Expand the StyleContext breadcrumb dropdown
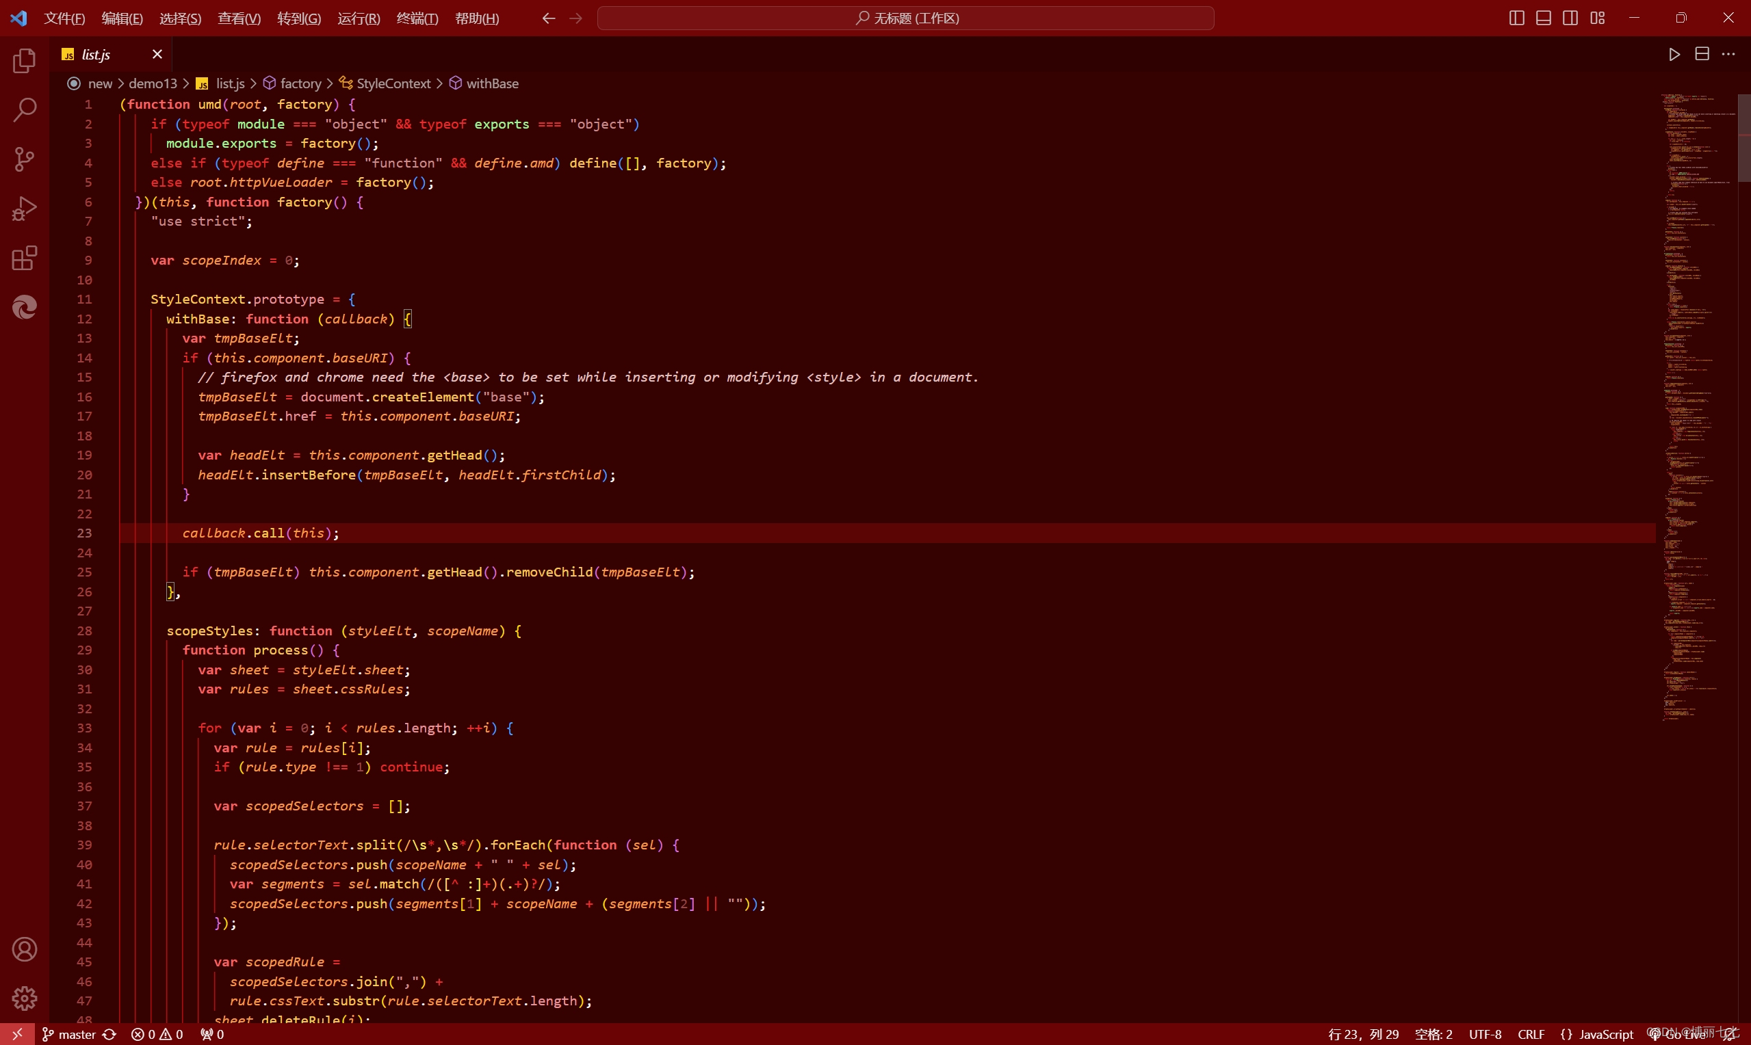The image size is (1751, 1045). 393,84
